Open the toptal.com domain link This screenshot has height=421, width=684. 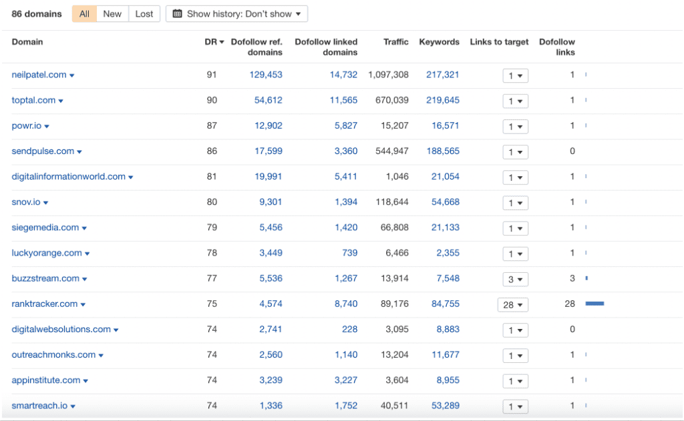[33, 100]
